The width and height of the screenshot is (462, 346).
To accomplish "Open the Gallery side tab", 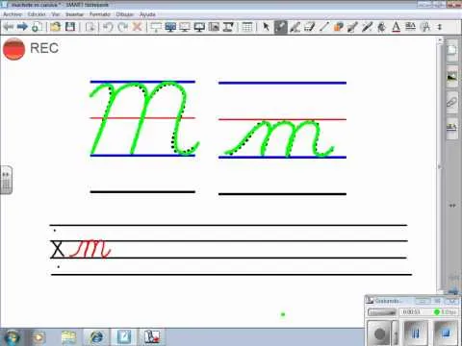I will point(452,77).
